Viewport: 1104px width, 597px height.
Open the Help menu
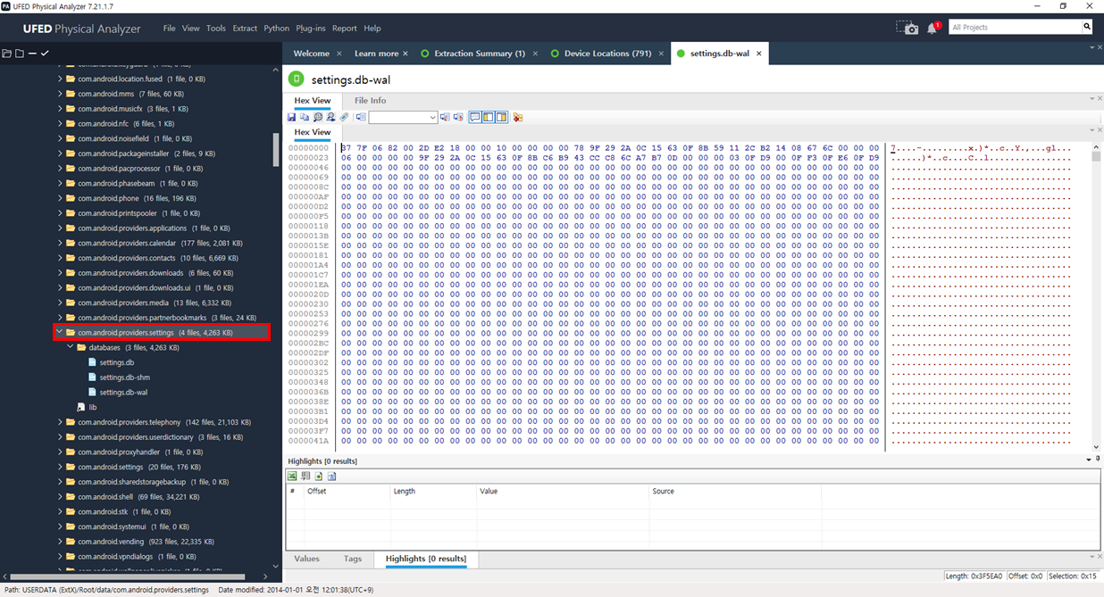tap(372, 29)
